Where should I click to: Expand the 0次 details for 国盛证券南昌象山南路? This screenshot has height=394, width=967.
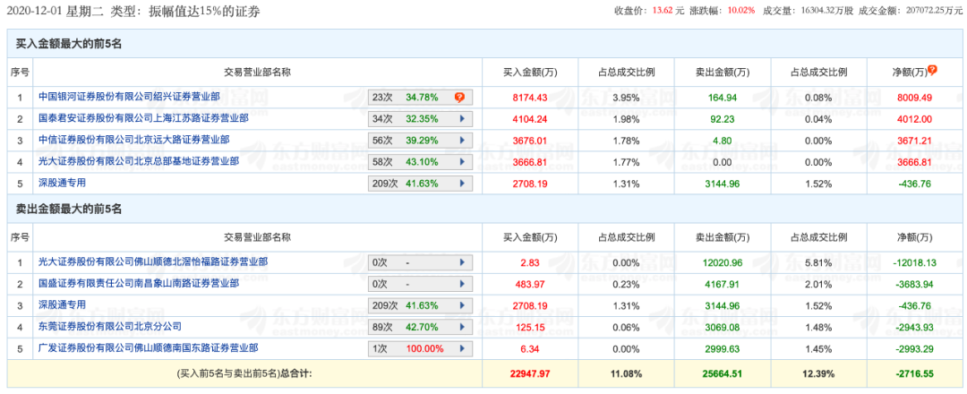click(x=462, y=284)
